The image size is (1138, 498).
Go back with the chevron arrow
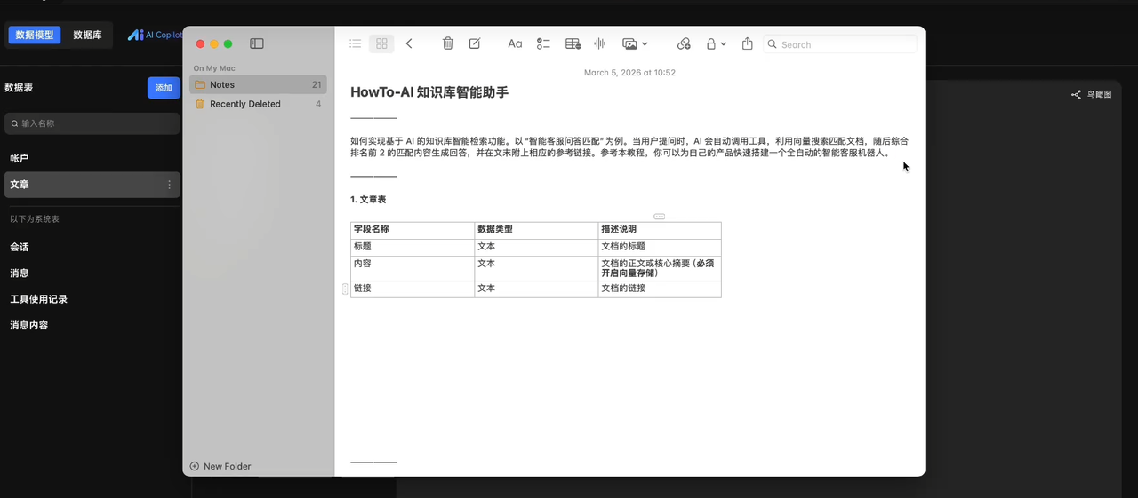(409, 43)
